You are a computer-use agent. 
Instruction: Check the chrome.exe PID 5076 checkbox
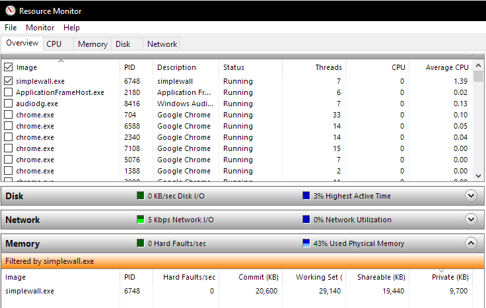pyautogui.click(x=9, y=160)
